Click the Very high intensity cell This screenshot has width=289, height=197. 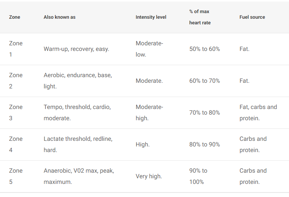(149, 176)
